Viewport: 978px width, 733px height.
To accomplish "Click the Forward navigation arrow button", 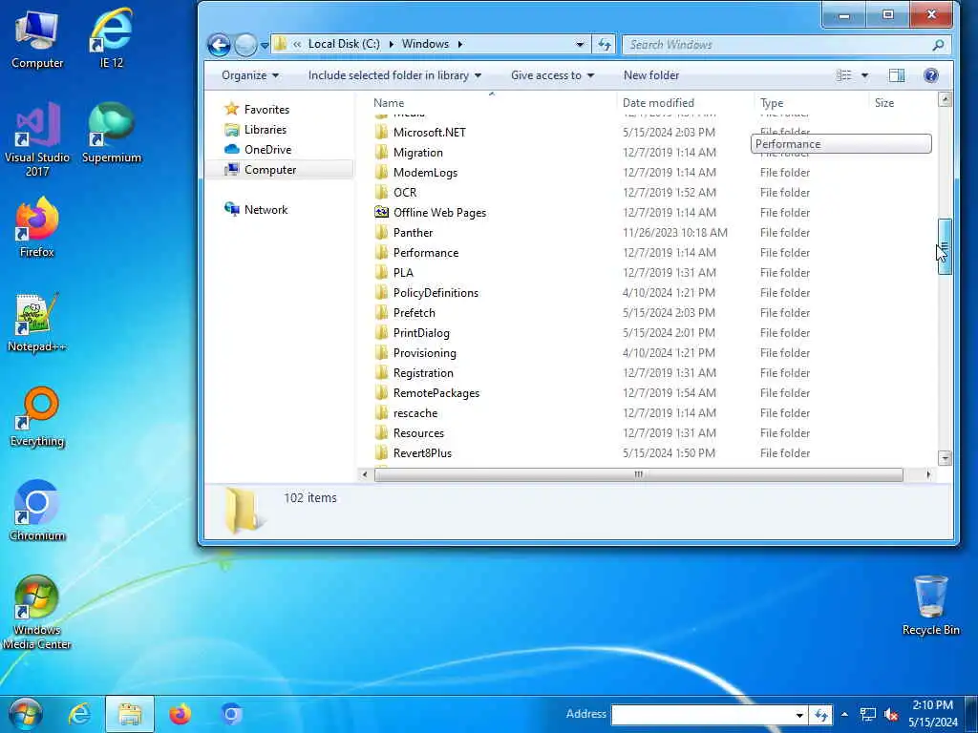I will (245, 44).
